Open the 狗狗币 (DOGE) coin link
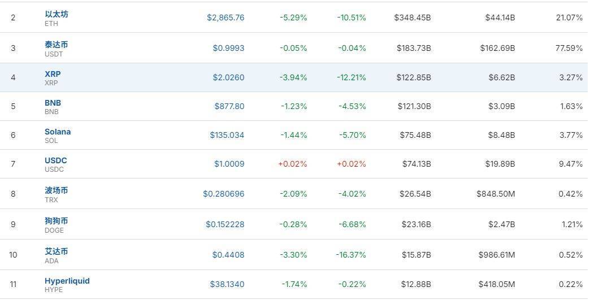Image resolution: width=590 pixels, height=300 pixels. pos(57,220)
